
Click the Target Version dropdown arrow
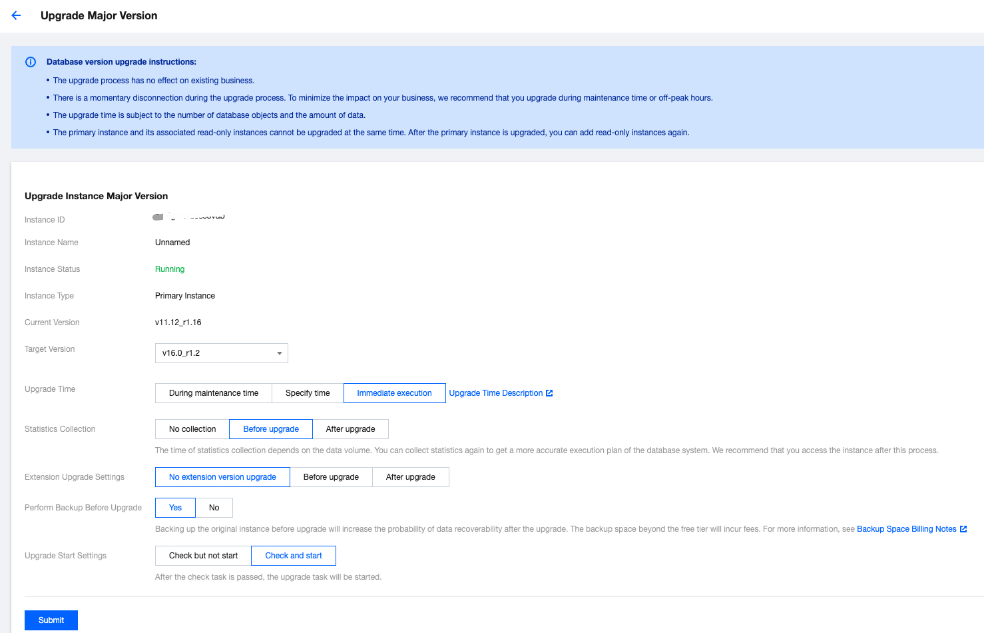(280, 353)
